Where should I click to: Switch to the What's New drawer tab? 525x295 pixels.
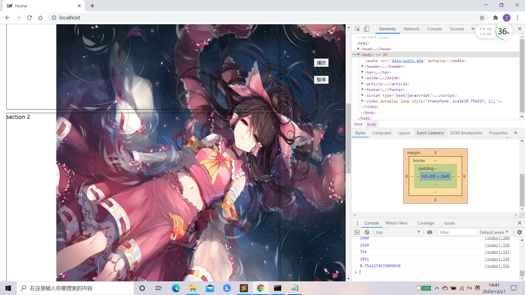tap(396, 223)
